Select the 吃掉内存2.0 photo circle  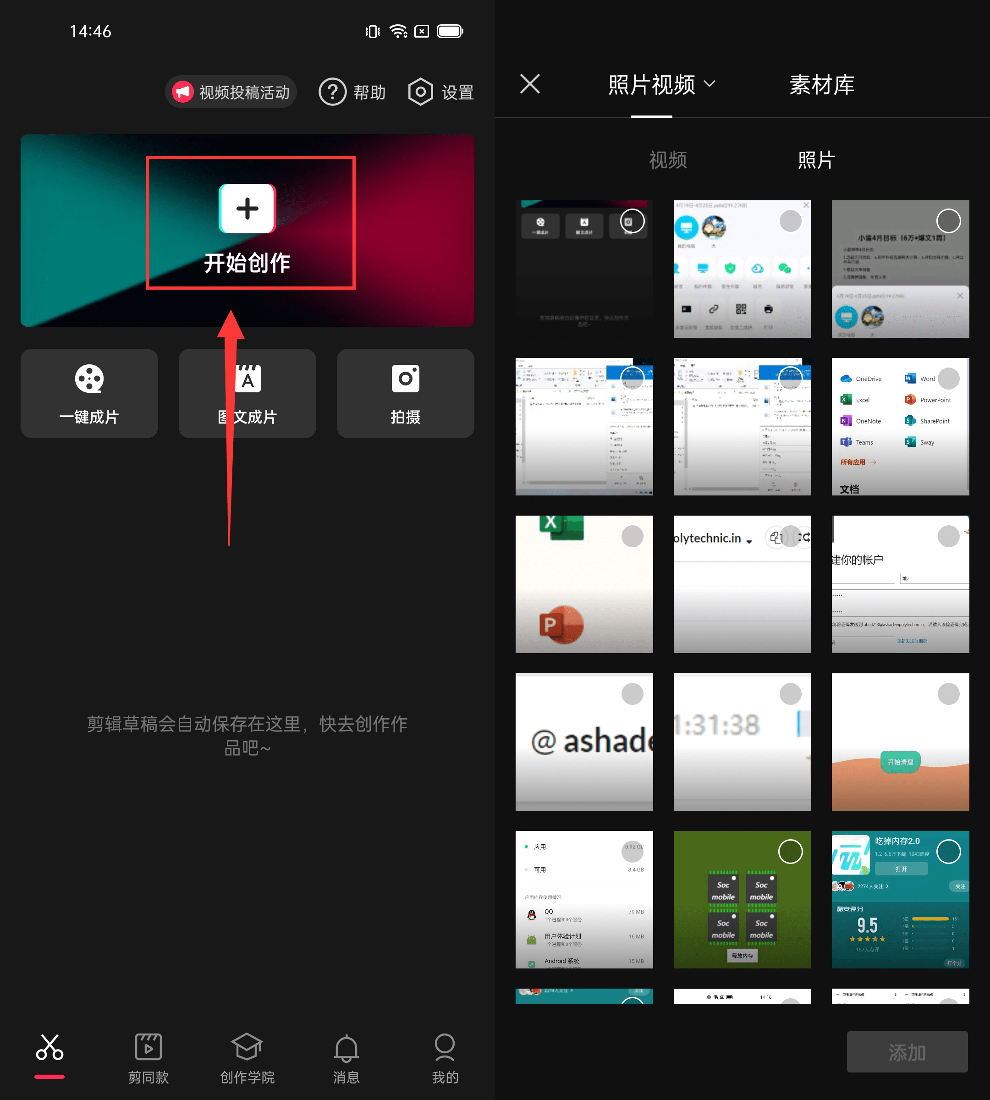click(948, 852)
